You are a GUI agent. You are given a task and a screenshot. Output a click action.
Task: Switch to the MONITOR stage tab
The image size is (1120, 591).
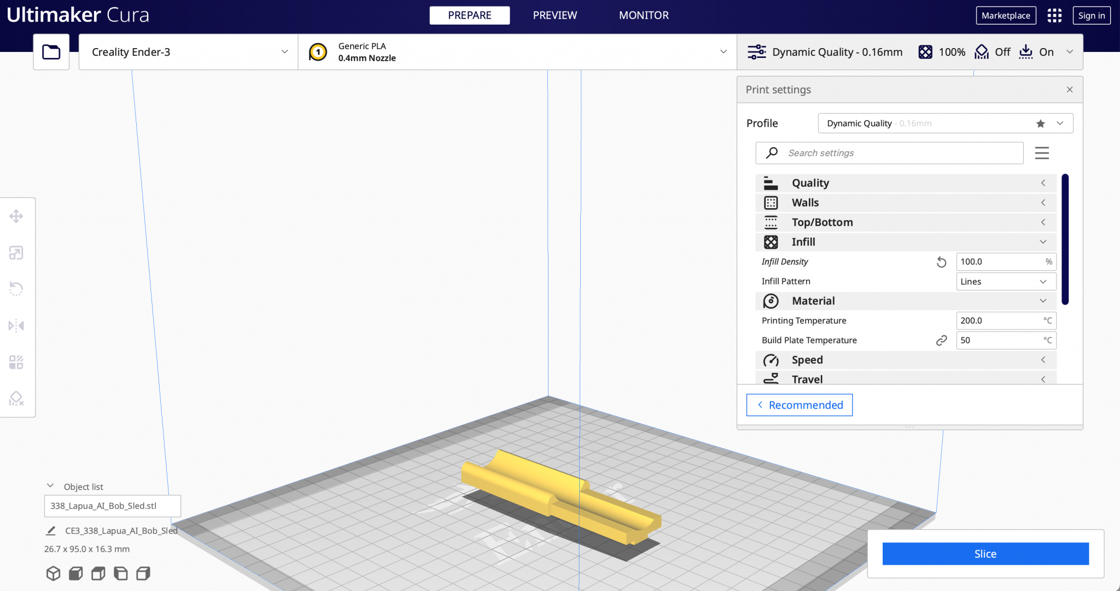644,15
